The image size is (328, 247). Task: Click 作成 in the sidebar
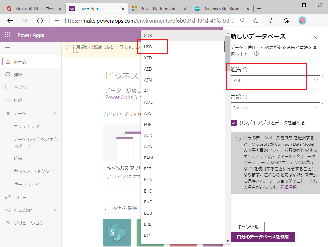[31, 100]
